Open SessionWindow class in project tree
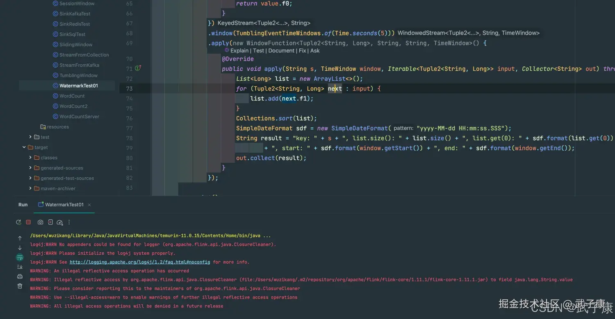Screen dimensions: 615x319 point(77,3)
